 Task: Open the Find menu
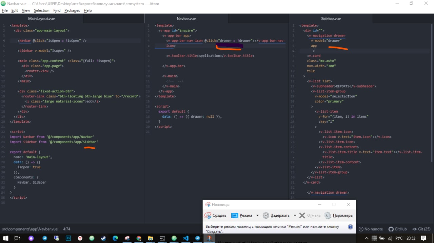tap(57, 10)
